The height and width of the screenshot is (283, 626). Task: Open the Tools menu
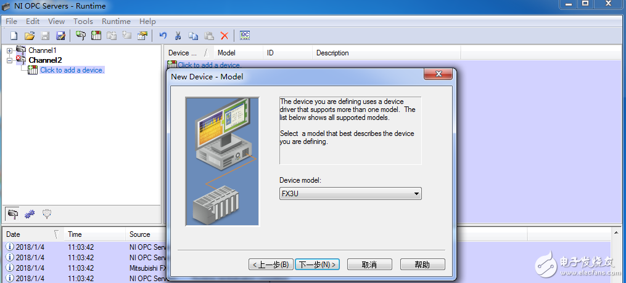(83, 22)
